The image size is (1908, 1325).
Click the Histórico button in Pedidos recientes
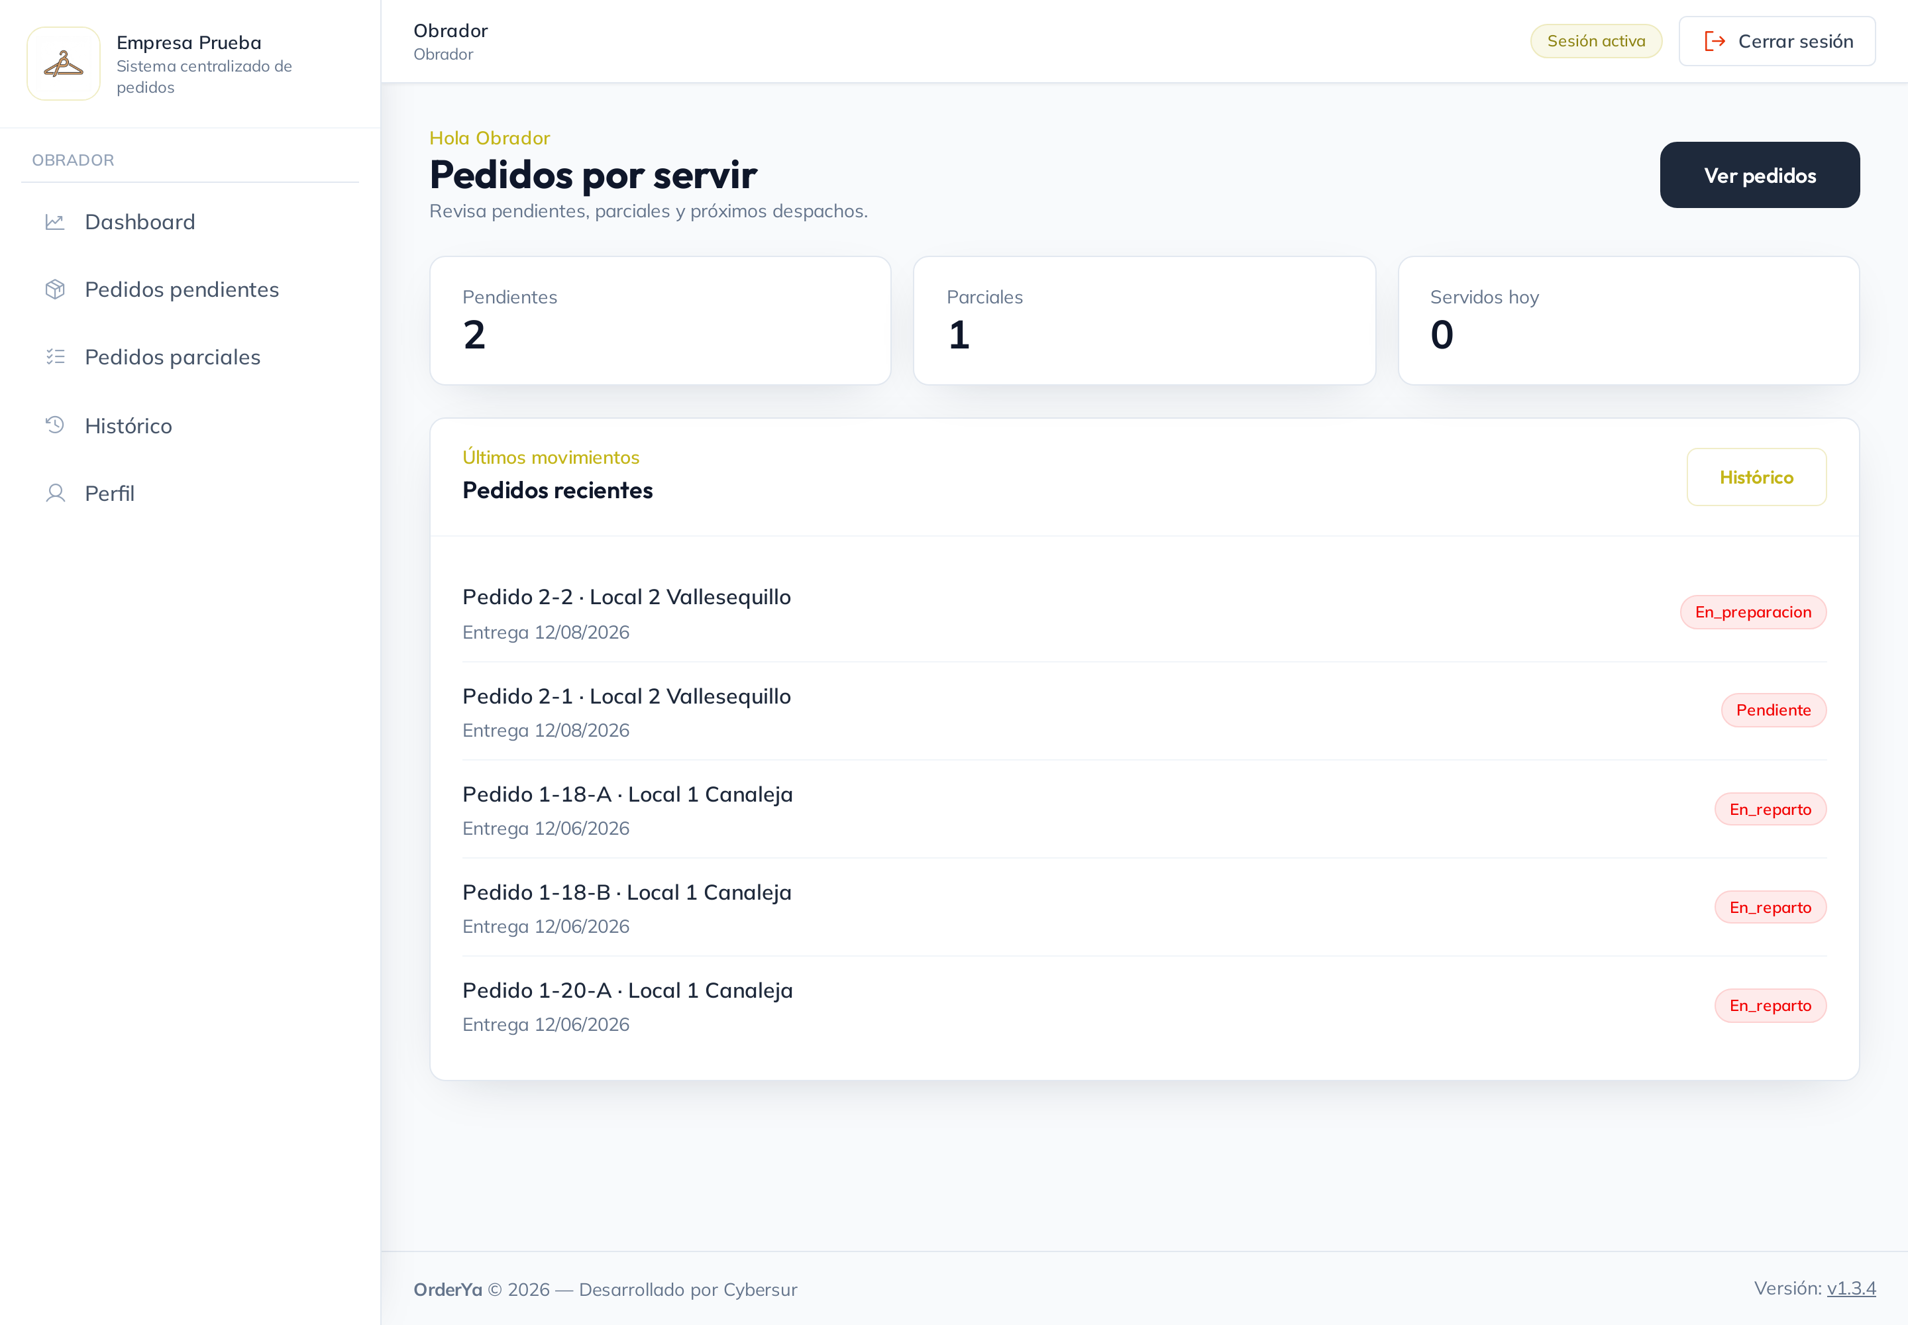click(x=1756, y=478)
